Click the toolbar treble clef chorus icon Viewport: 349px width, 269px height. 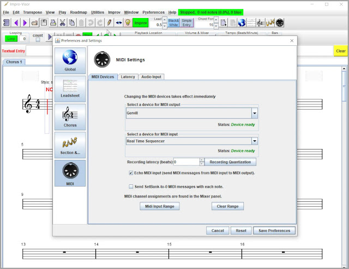(261, 23)
